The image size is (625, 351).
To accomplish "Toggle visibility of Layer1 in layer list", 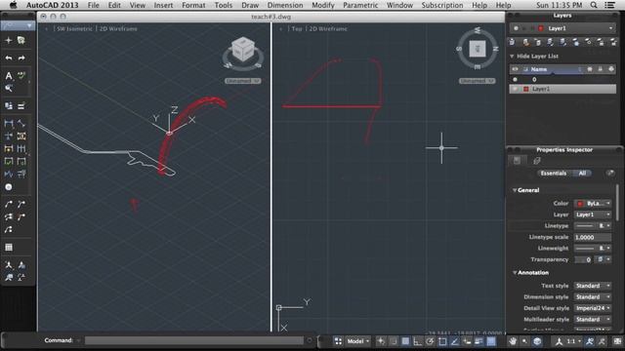I will pyautogui.click(x=515, y=89).
